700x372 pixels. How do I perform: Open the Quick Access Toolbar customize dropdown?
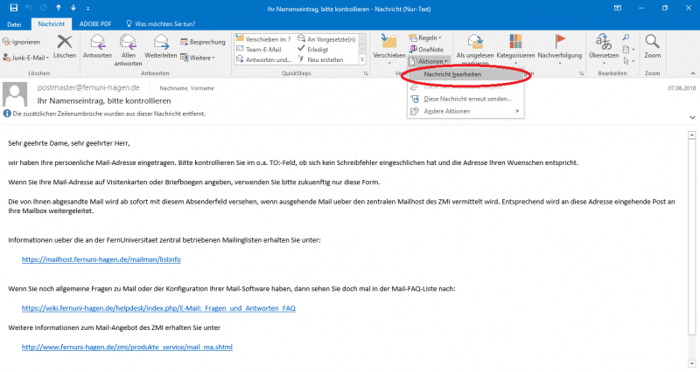click(x=87, y=8)
